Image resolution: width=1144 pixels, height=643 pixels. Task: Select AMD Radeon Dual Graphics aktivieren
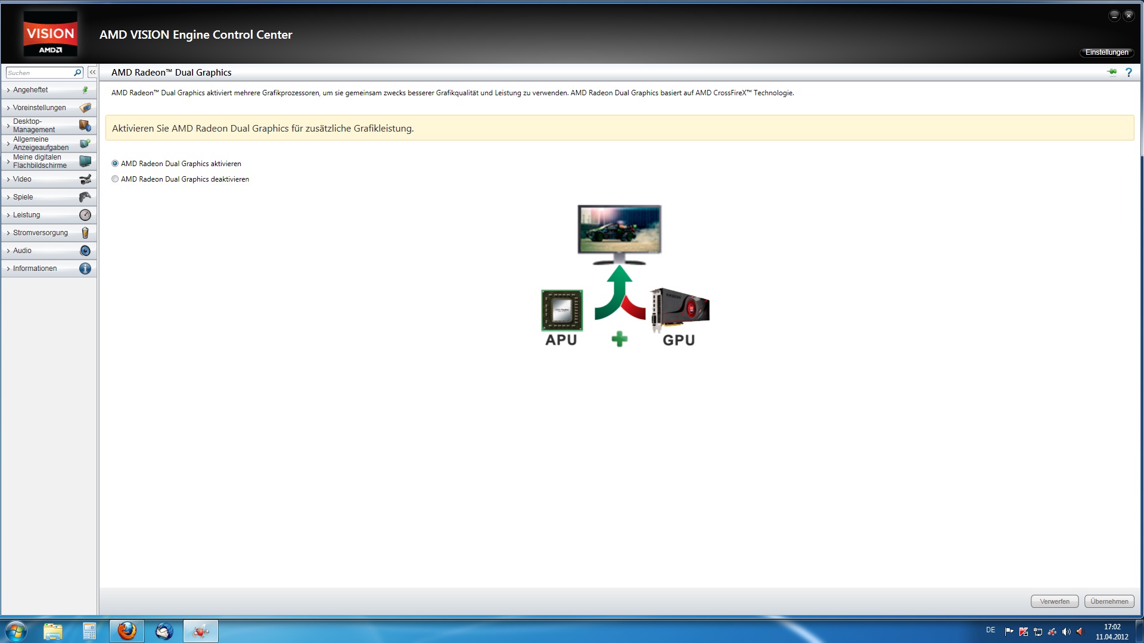(115, 164)
